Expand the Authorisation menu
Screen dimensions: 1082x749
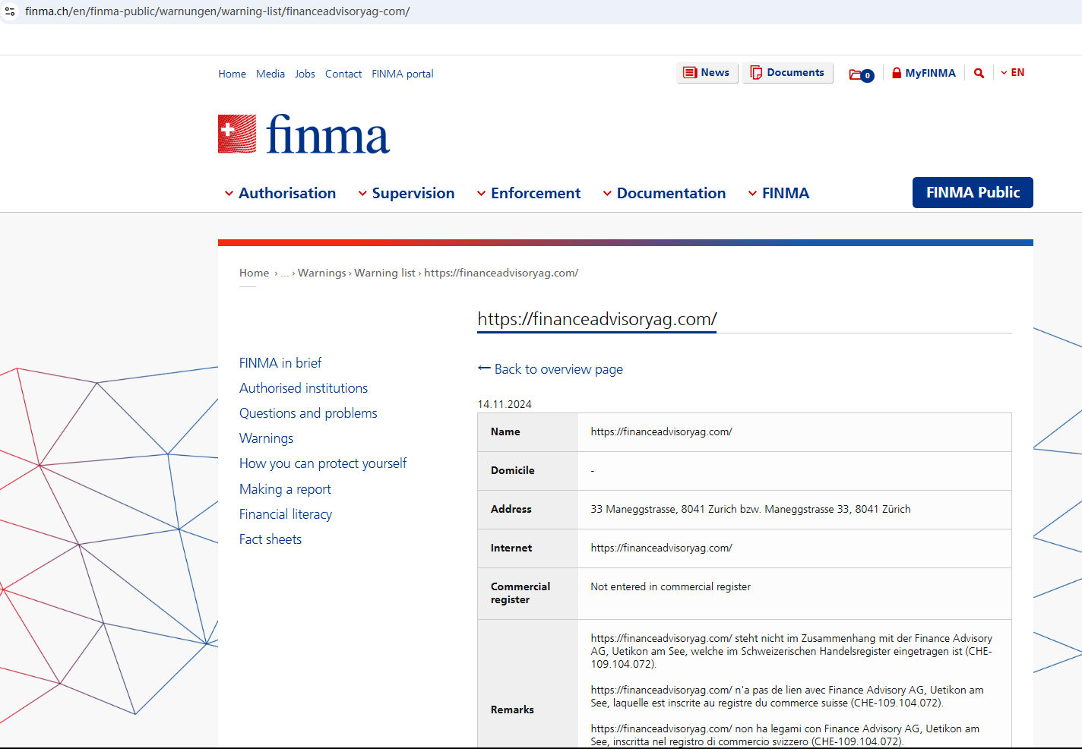[x=280, y=193]
